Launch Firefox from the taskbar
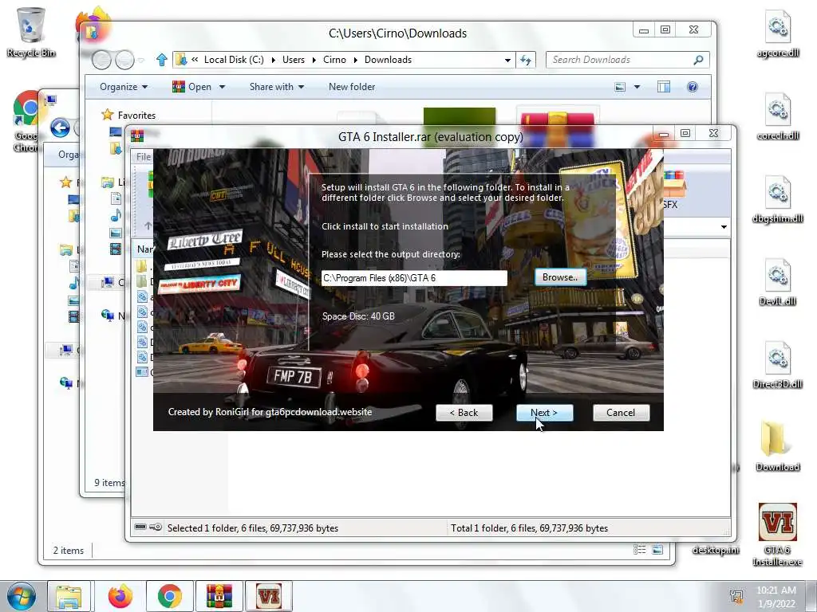The height and width of the screenshot is (612, 817). [120, 596]
